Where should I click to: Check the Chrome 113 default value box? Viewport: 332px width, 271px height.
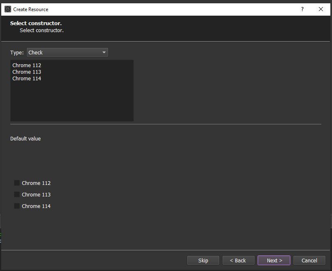click(16, 194)
